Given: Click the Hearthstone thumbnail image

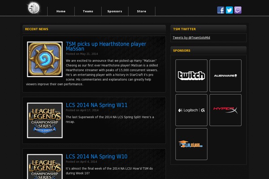Looking at the screenshot, I should [45, 59].
